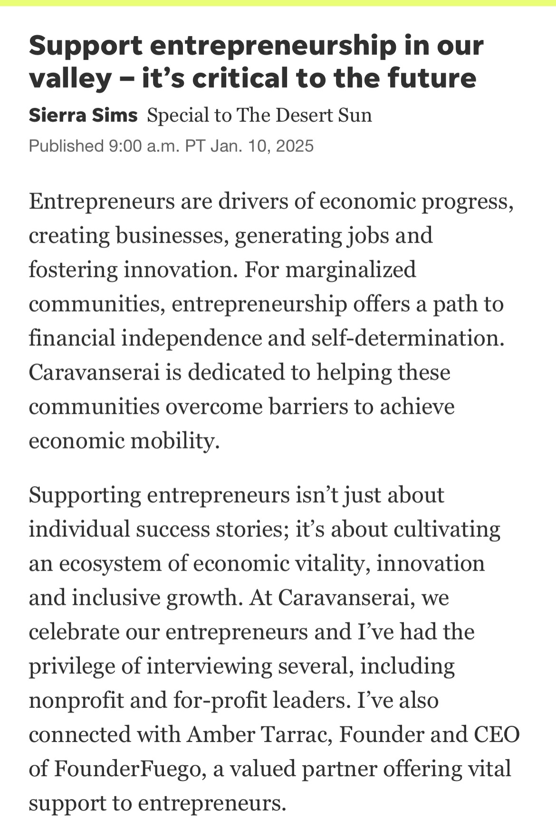This screenshot has width=556, height=829.
Task: Click the company name "FounderFuego"
Action: pyautogui.click(x=129, y=769)
